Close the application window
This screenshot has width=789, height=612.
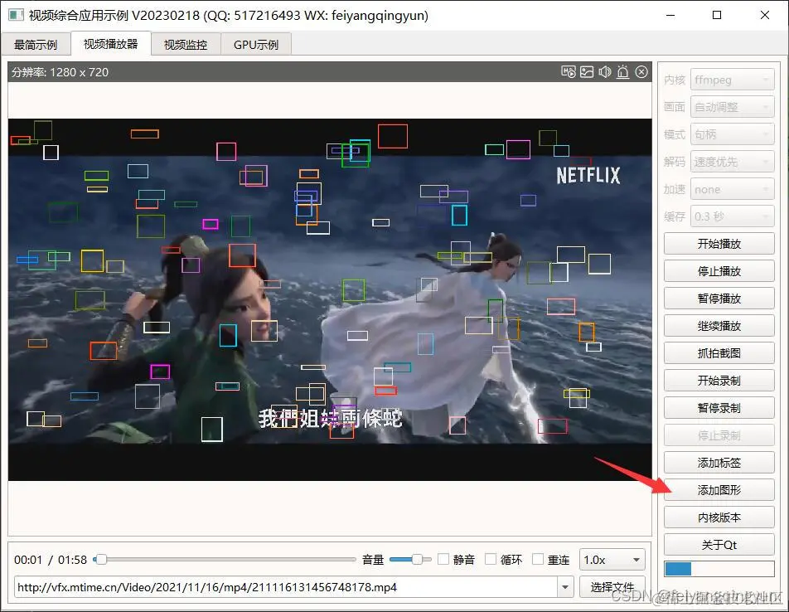(x=765, y=15)
